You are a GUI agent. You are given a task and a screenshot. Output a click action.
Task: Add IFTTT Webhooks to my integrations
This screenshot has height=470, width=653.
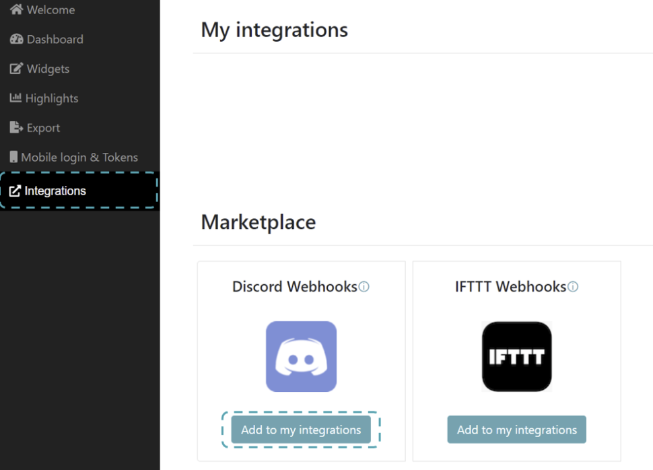[x=516, y=430]
